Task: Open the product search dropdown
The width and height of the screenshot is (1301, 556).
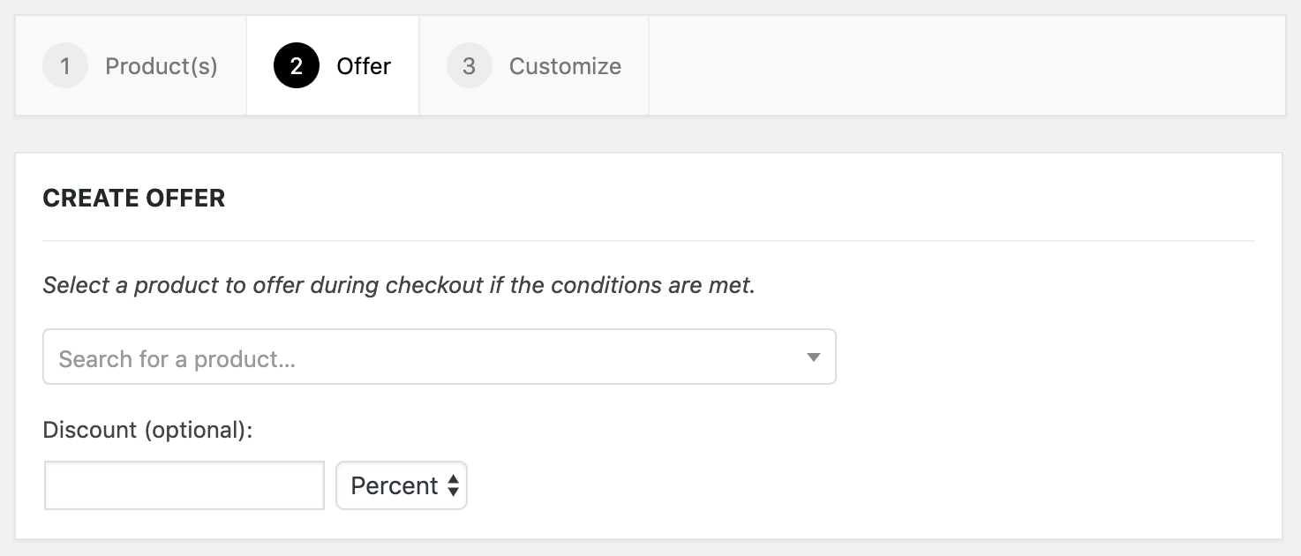Action: tap(439, 357)
